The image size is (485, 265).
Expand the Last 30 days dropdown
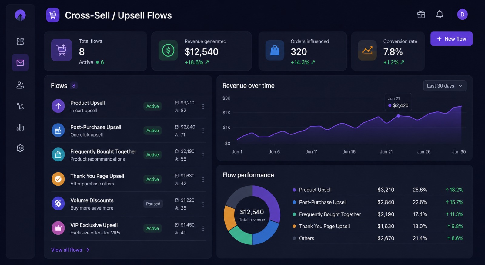(x=445, y=86)
